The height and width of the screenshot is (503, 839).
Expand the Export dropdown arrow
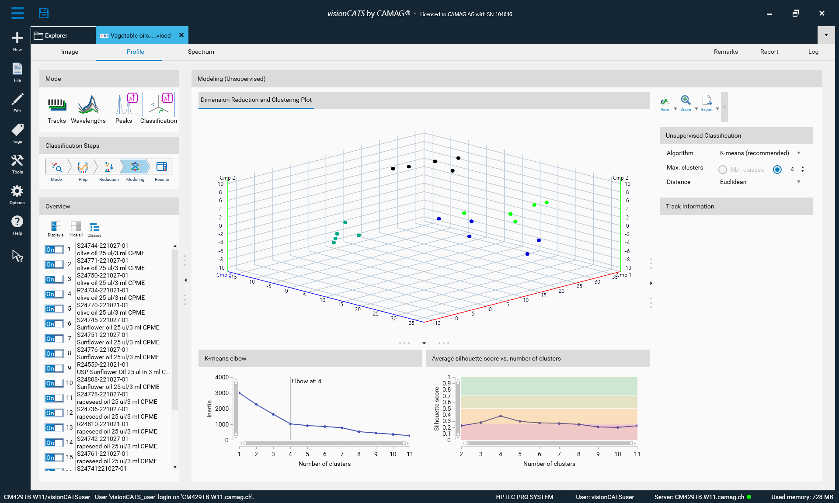(x=717, y=109)
